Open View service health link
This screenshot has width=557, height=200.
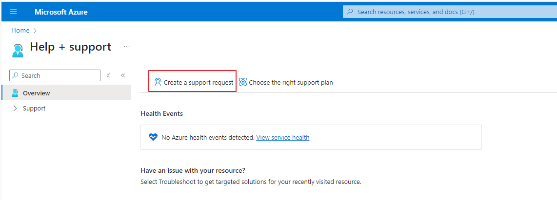(283, 137)
